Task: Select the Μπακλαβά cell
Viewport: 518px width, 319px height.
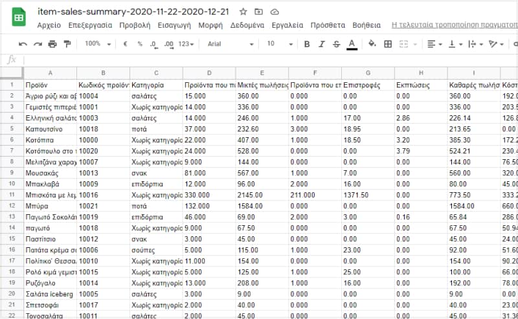Action: tap(51, 184)
